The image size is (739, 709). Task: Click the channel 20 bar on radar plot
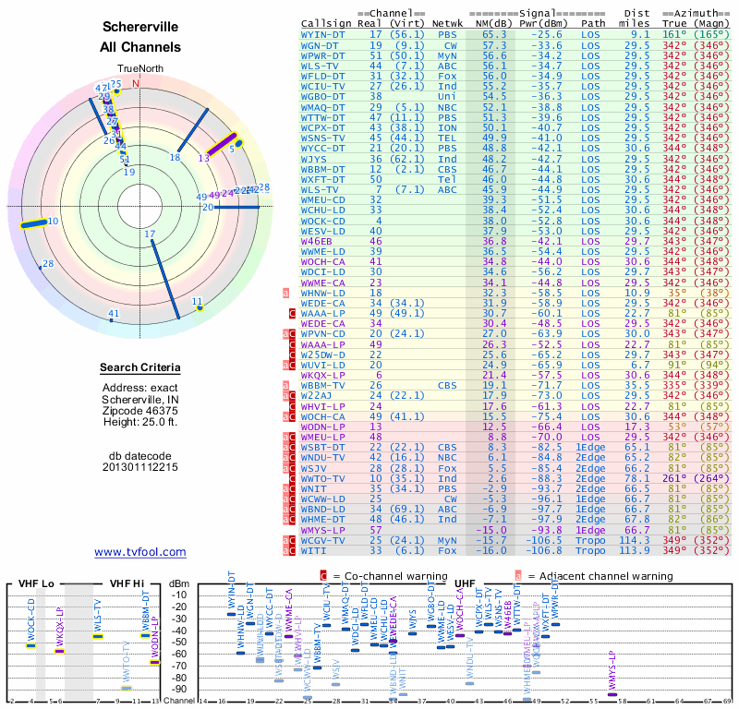(237, 208)
